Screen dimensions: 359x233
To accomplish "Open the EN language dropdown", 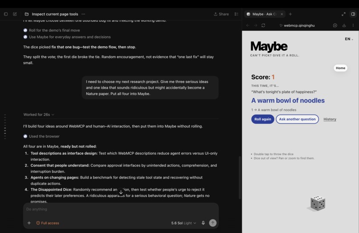I will [349, 39].
